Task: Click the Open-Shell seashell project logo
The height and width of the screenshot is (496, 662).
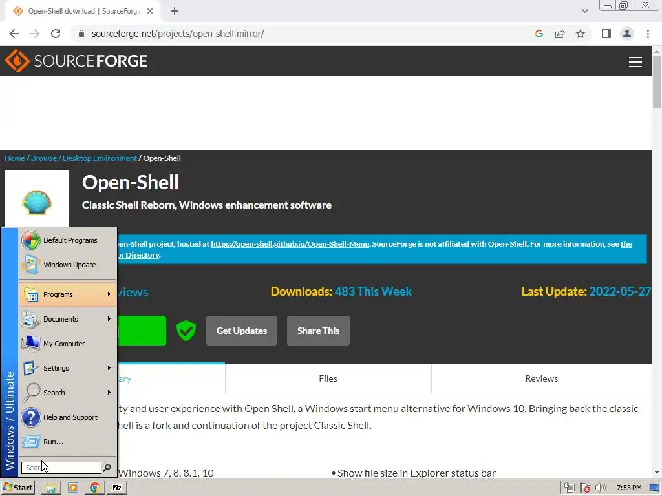Action: (x=37, y=202)
